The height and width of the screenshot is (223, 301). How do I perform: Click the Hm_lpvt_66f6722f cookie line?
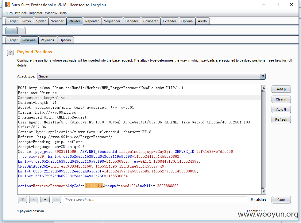click(73, 176)
